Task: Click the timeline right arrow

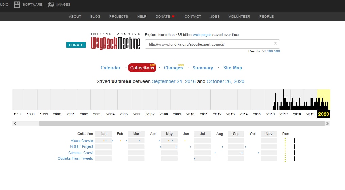Action: [x=327, y=124]
